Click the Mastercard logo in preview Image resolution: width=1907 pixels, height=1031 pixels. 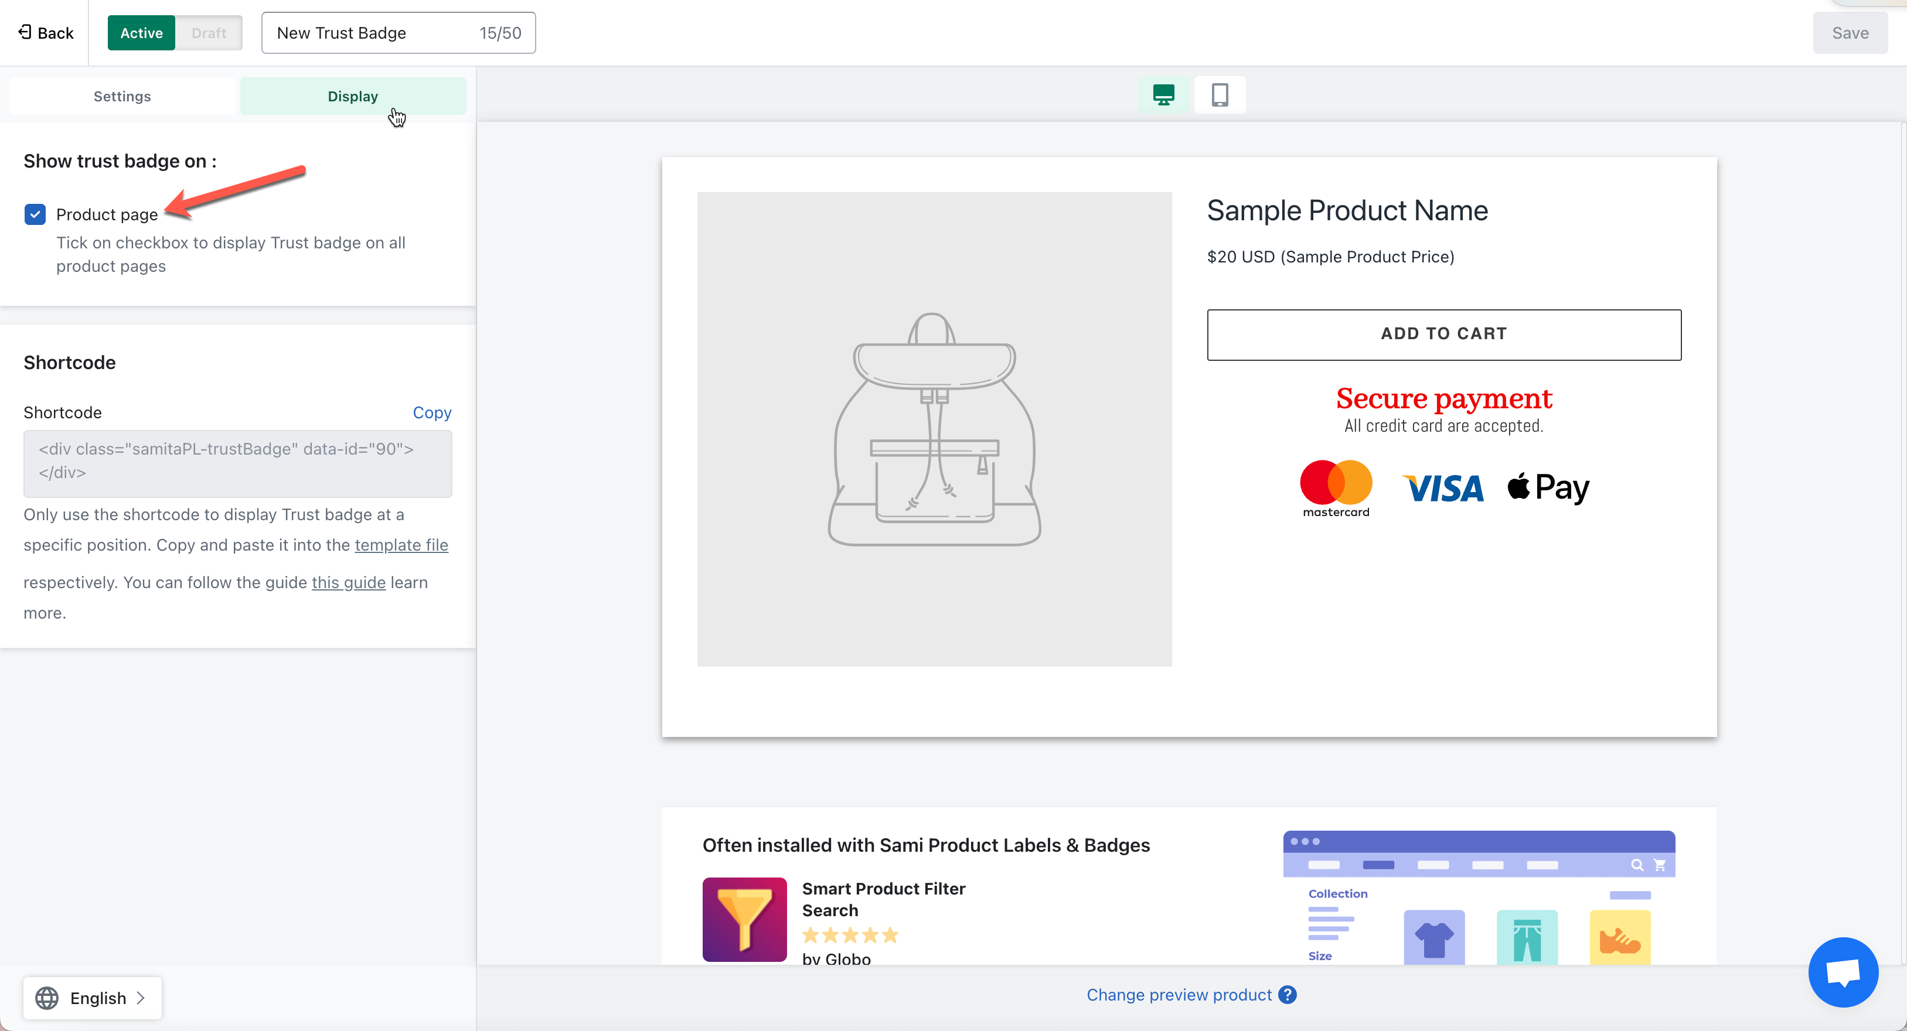click(x=1336, y=489)
